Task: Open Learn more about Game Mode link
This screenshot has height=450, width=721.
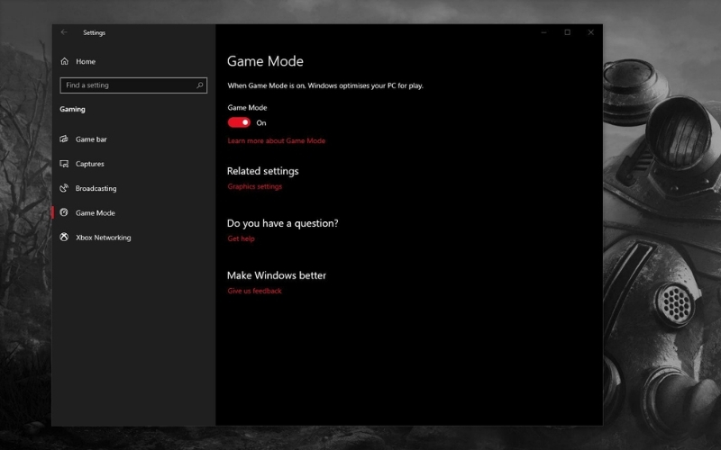Action: [x=277, y=140]
